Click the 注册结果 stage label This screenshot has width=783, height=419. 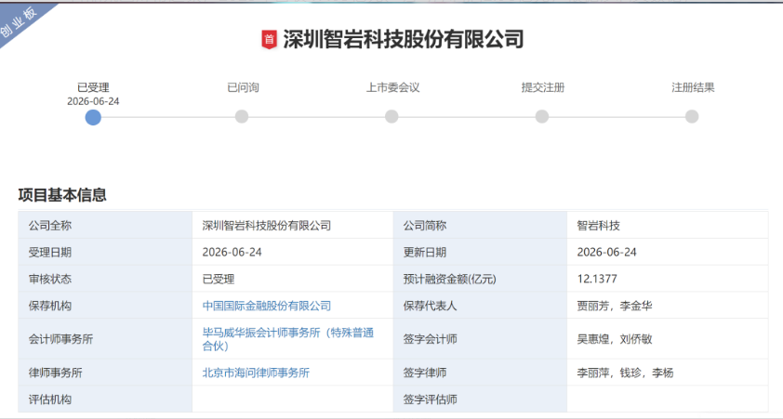[693, 87]
